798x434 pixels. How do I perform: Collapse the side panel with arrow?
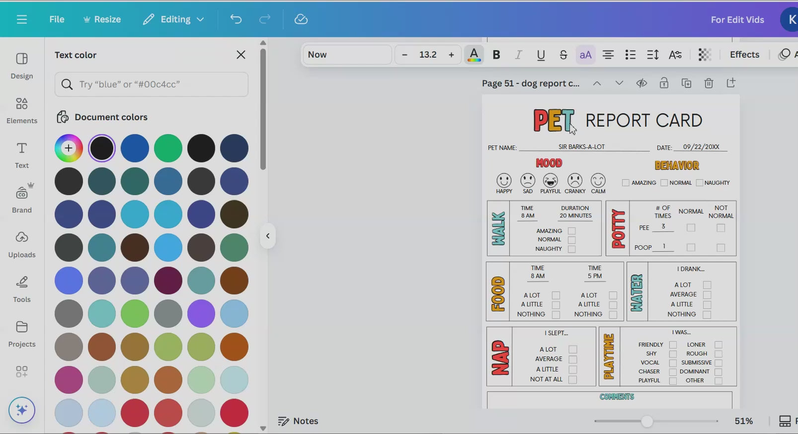(x=267, y=236)
